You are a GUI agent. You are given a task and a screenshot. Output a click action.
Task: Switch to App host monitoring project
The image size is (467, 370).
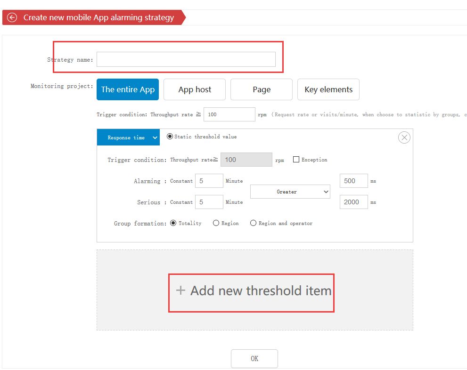pyautogui.click(x=195, y=89)
